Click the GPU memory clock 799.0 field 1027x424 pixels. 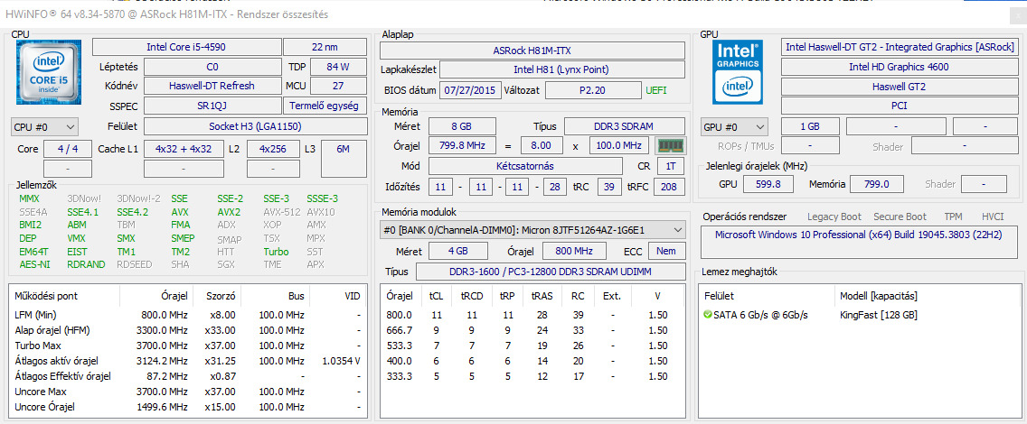point(876,185)
